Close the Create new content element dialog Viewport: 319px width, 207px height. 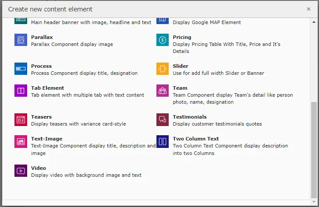[308, 9]
